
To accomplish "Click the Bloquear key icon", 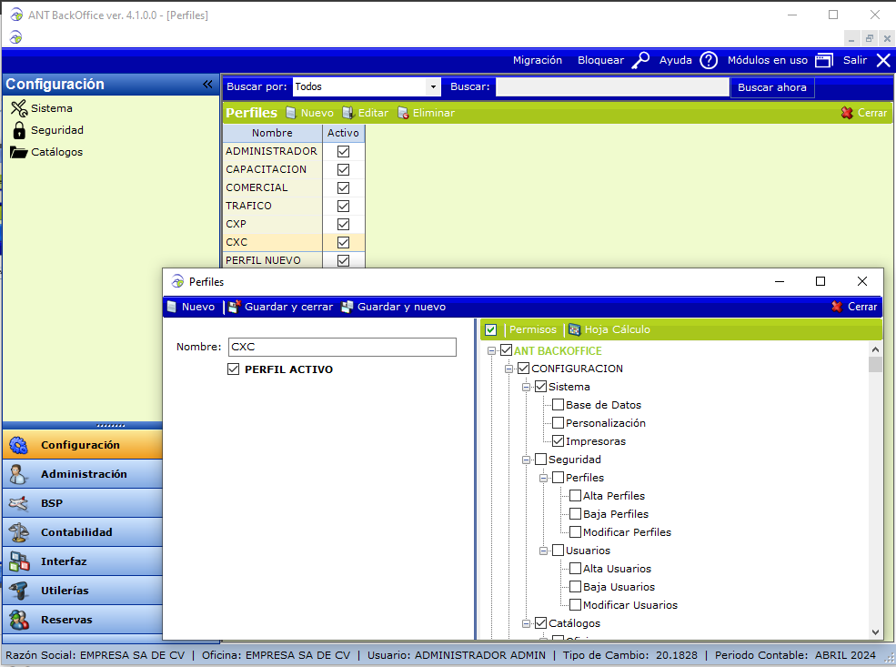I will (641, 60).
